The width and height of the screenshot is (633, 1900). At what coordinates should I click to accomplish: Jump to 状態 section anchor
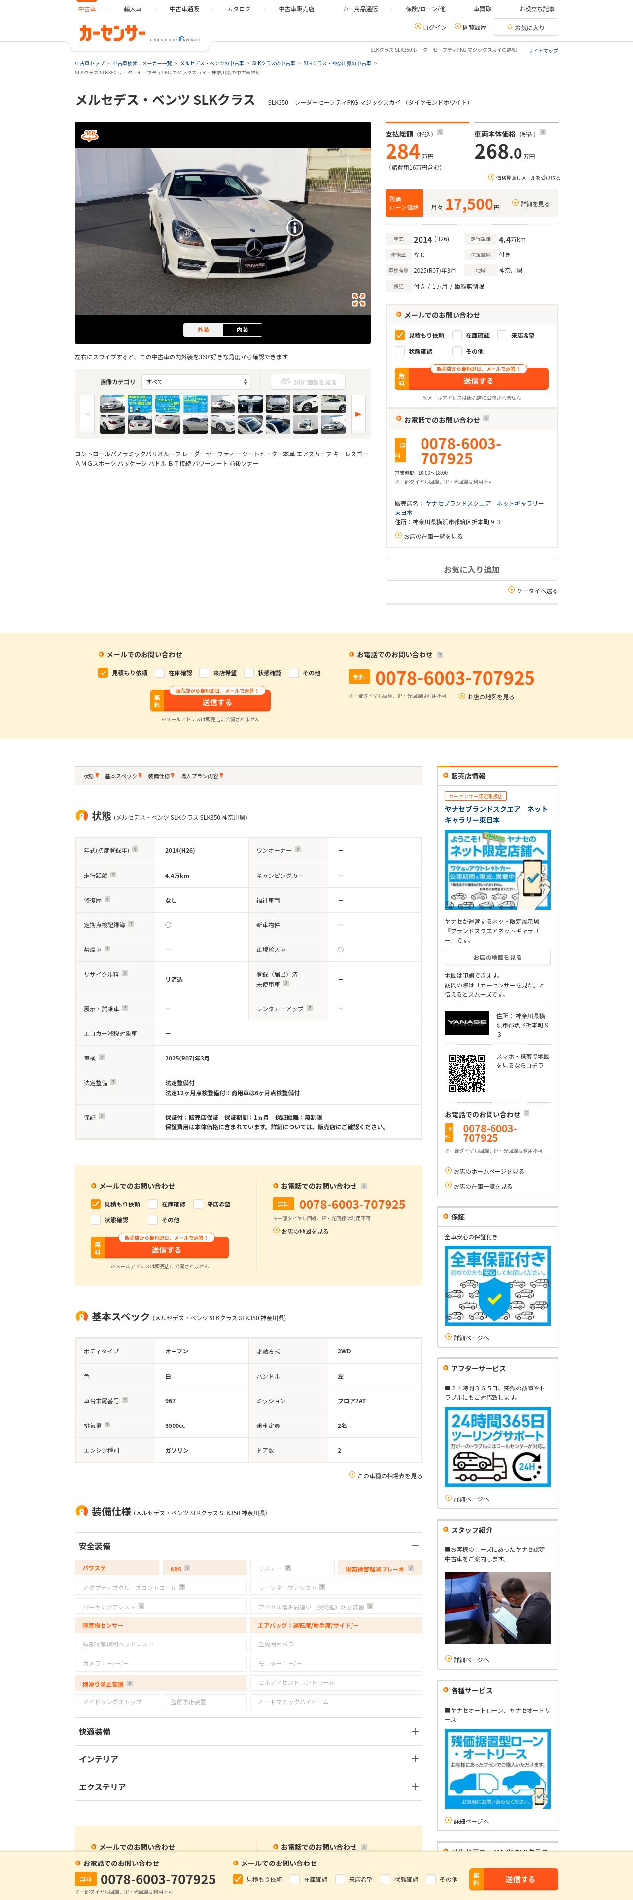91,776
